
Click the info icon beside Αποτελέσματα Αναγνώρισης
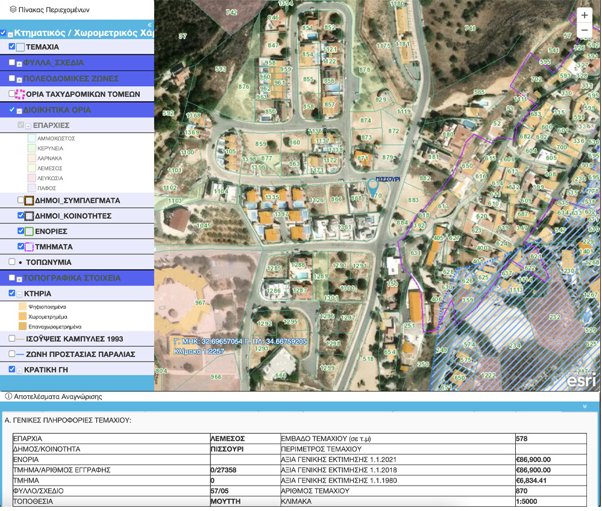(x=8, y=397)
